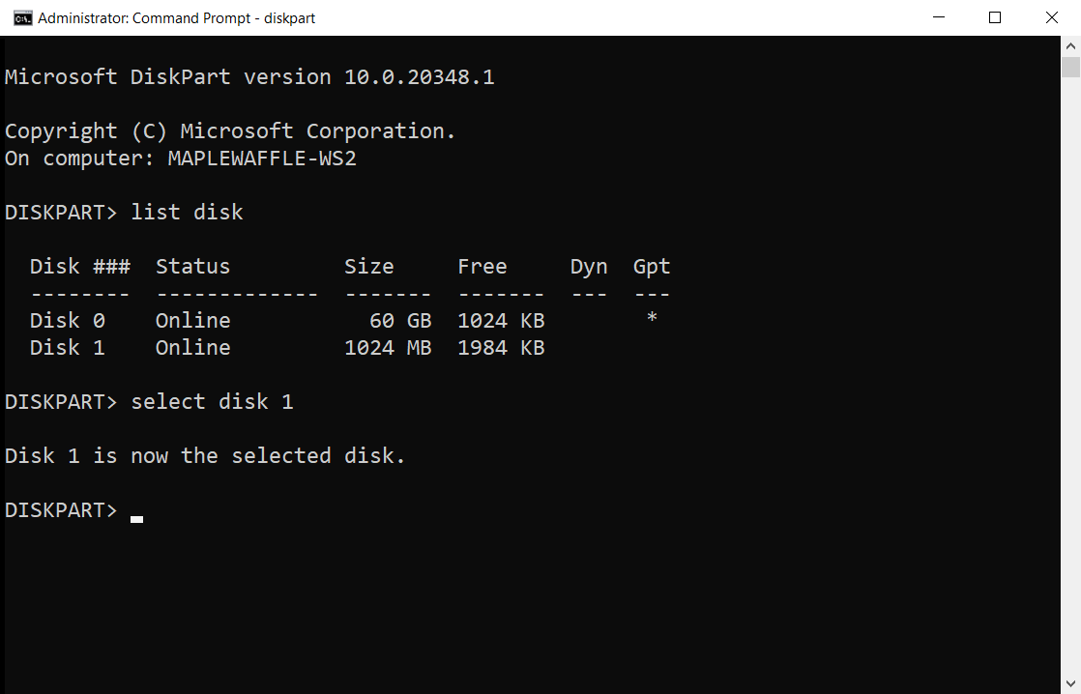Viewport: 1081px width, 694px height.
Task: Click the vertical scrollbar thumb
Action: click(x=1070, y=66)
